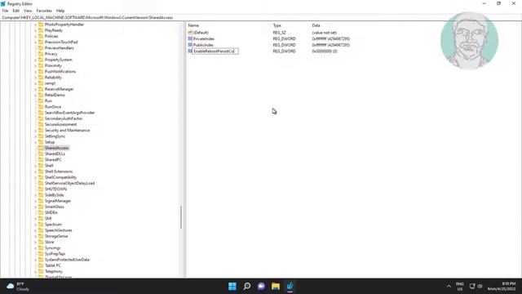522x294 pixels.
Task: Expand the PhotoPropertyHandler key
Action: tap(35, 24)
